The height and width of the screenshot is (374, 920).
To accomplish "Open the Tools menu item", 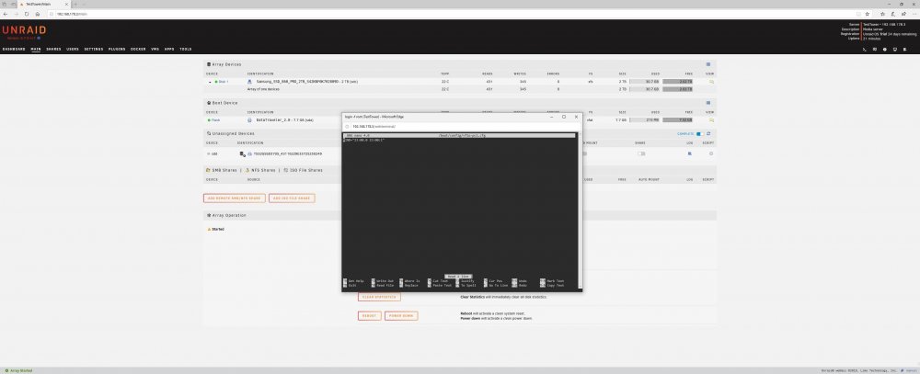I will (x=186, y=50).
